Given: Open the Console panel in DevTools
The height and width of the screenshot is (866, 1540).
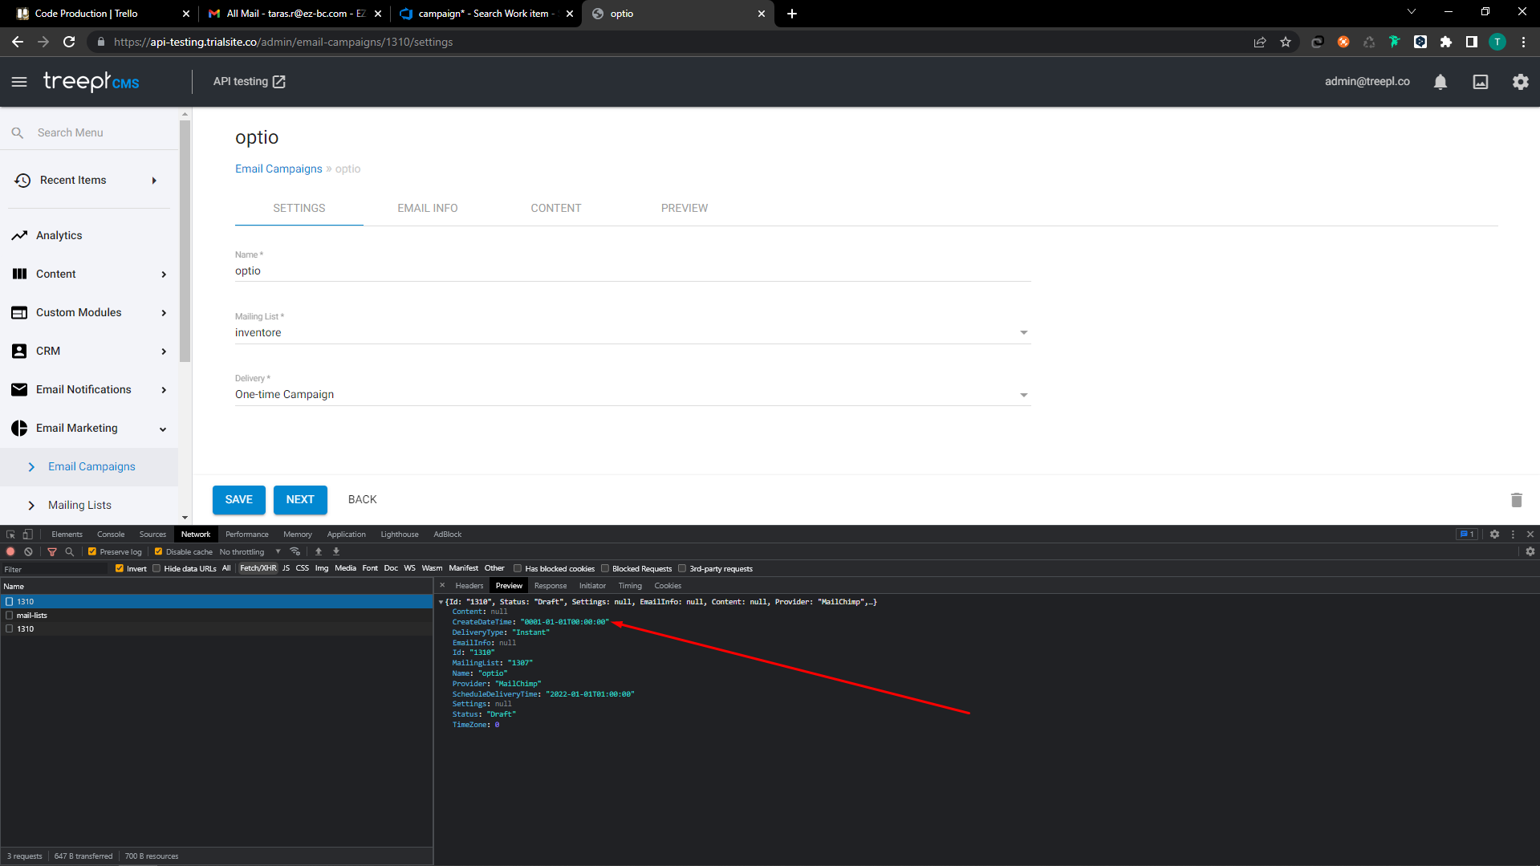Looking at the screenshot, I should [111, 535].
